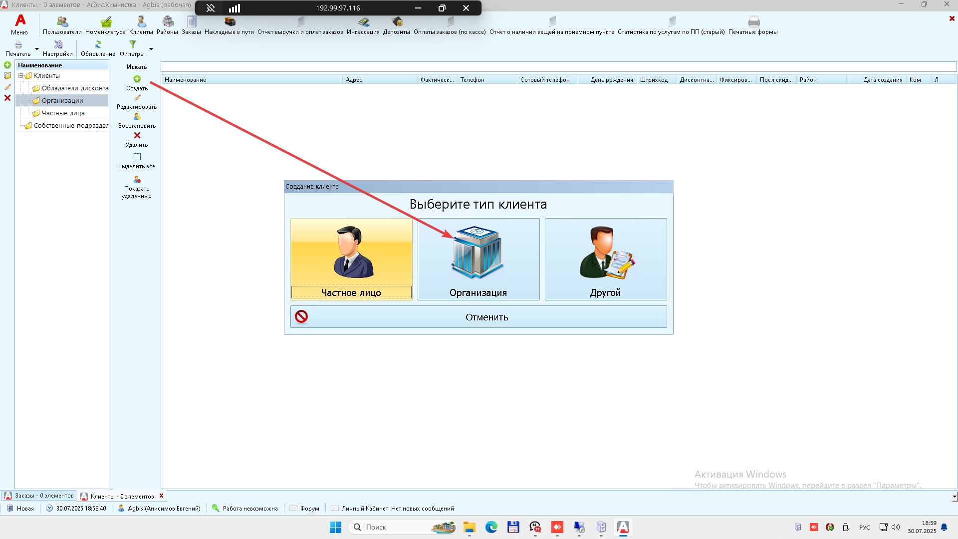Select Организации folder in tree
This screenshot has width=958, height=539.
pos(58,101)
